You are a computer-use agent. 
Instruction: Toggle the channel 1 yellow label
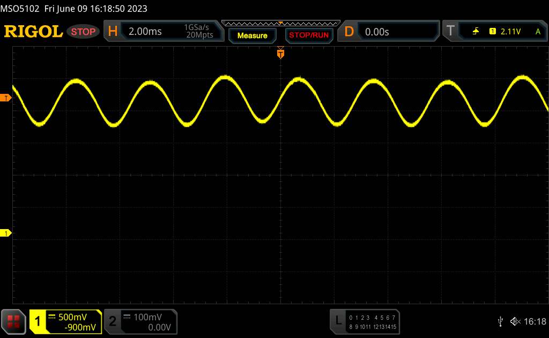tap(38, 321)
